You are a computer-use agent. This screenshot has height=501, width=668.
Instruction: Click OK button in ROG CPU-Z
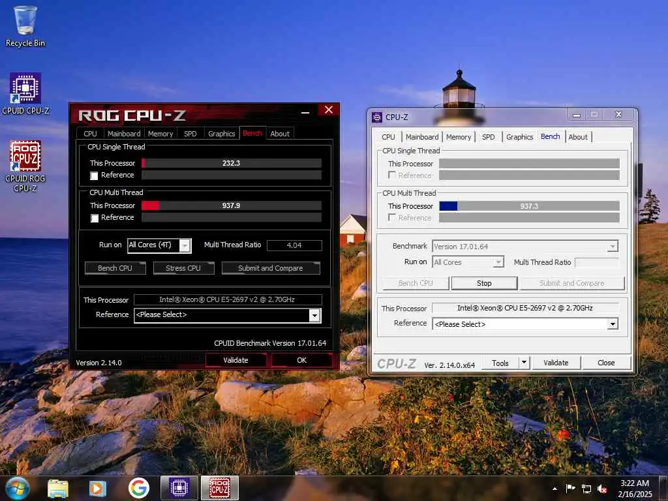click(x=301, y=360)
